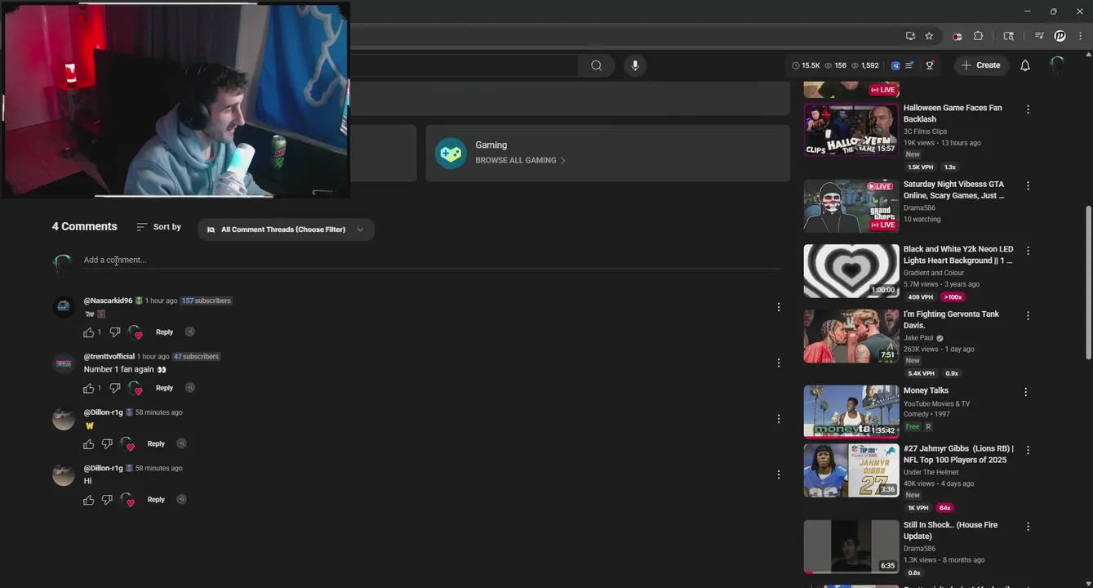Open more options for Black and White Y2k video
The height and width of the screenshot is (588, 1093).
click(x=1028, y=251)
